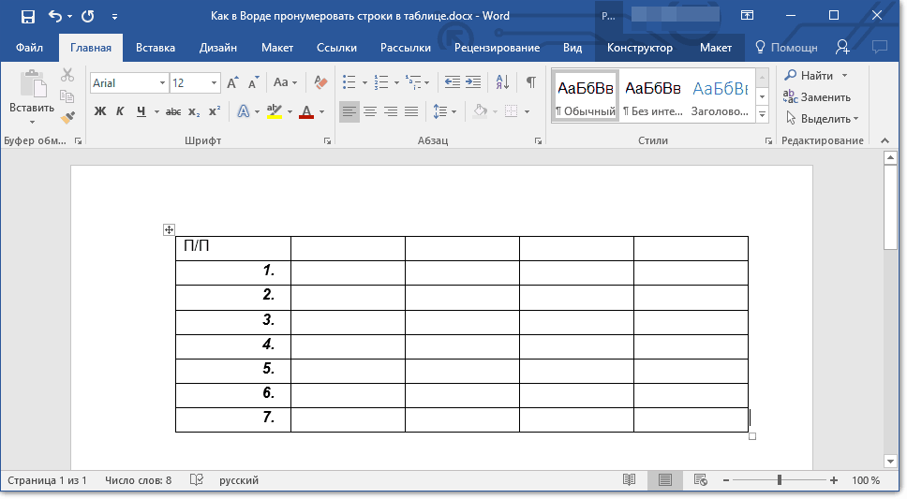Click the Clear Formatting eraser icon
The image size is (907, 499).
[322, 82]
